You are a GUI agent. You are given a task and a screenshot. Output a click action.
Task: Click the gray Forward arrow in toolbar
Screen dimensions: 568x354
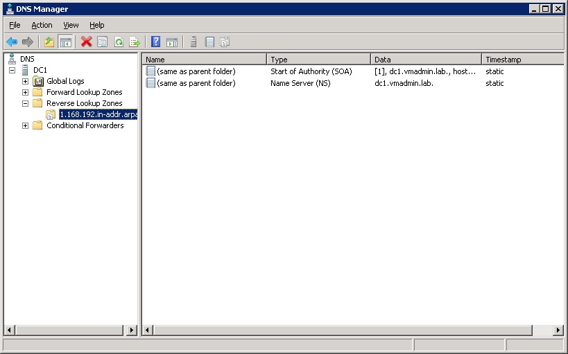[28, 42]
